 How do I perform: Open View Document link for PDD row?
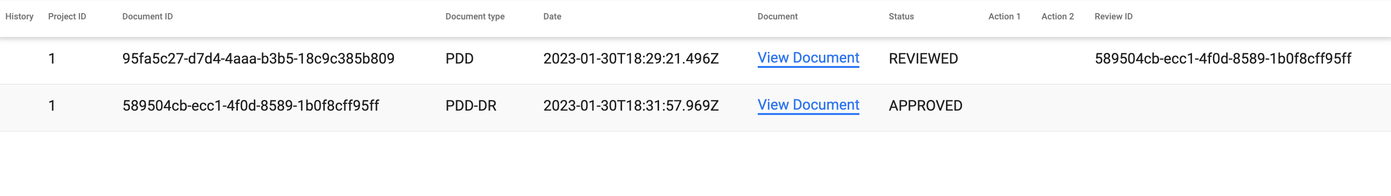pos(808,58)
